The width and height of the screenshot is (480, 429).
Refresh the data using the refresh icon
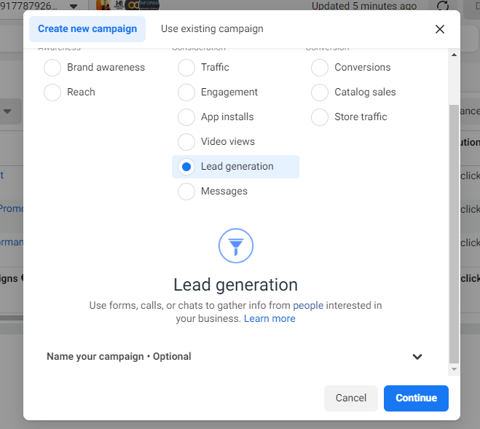(443, 5)
